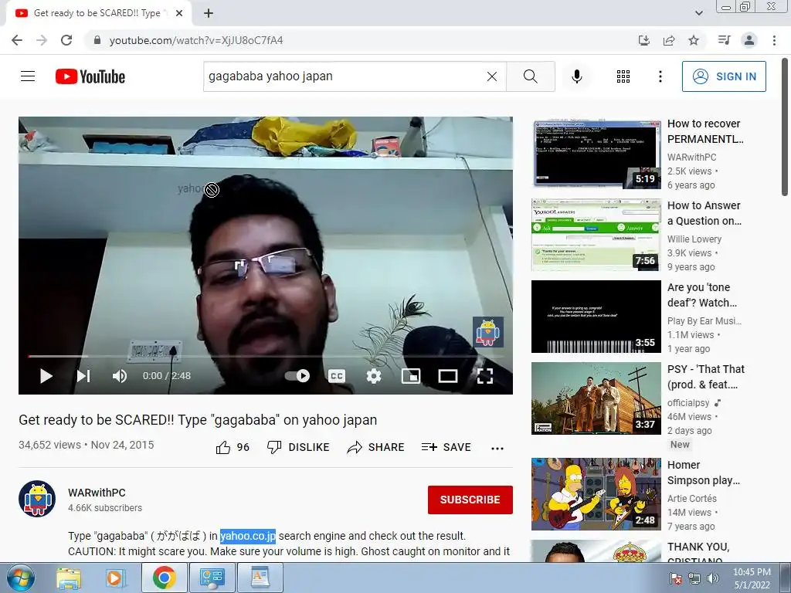Click the page vertical scrollbar
Image resolution: width=791 pixels, height=593 pixels.
point(785,126)
